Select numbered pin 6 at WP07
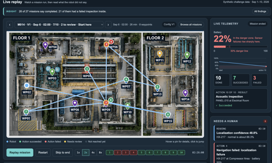Viewport: 272px width, 163px height. 126,80
